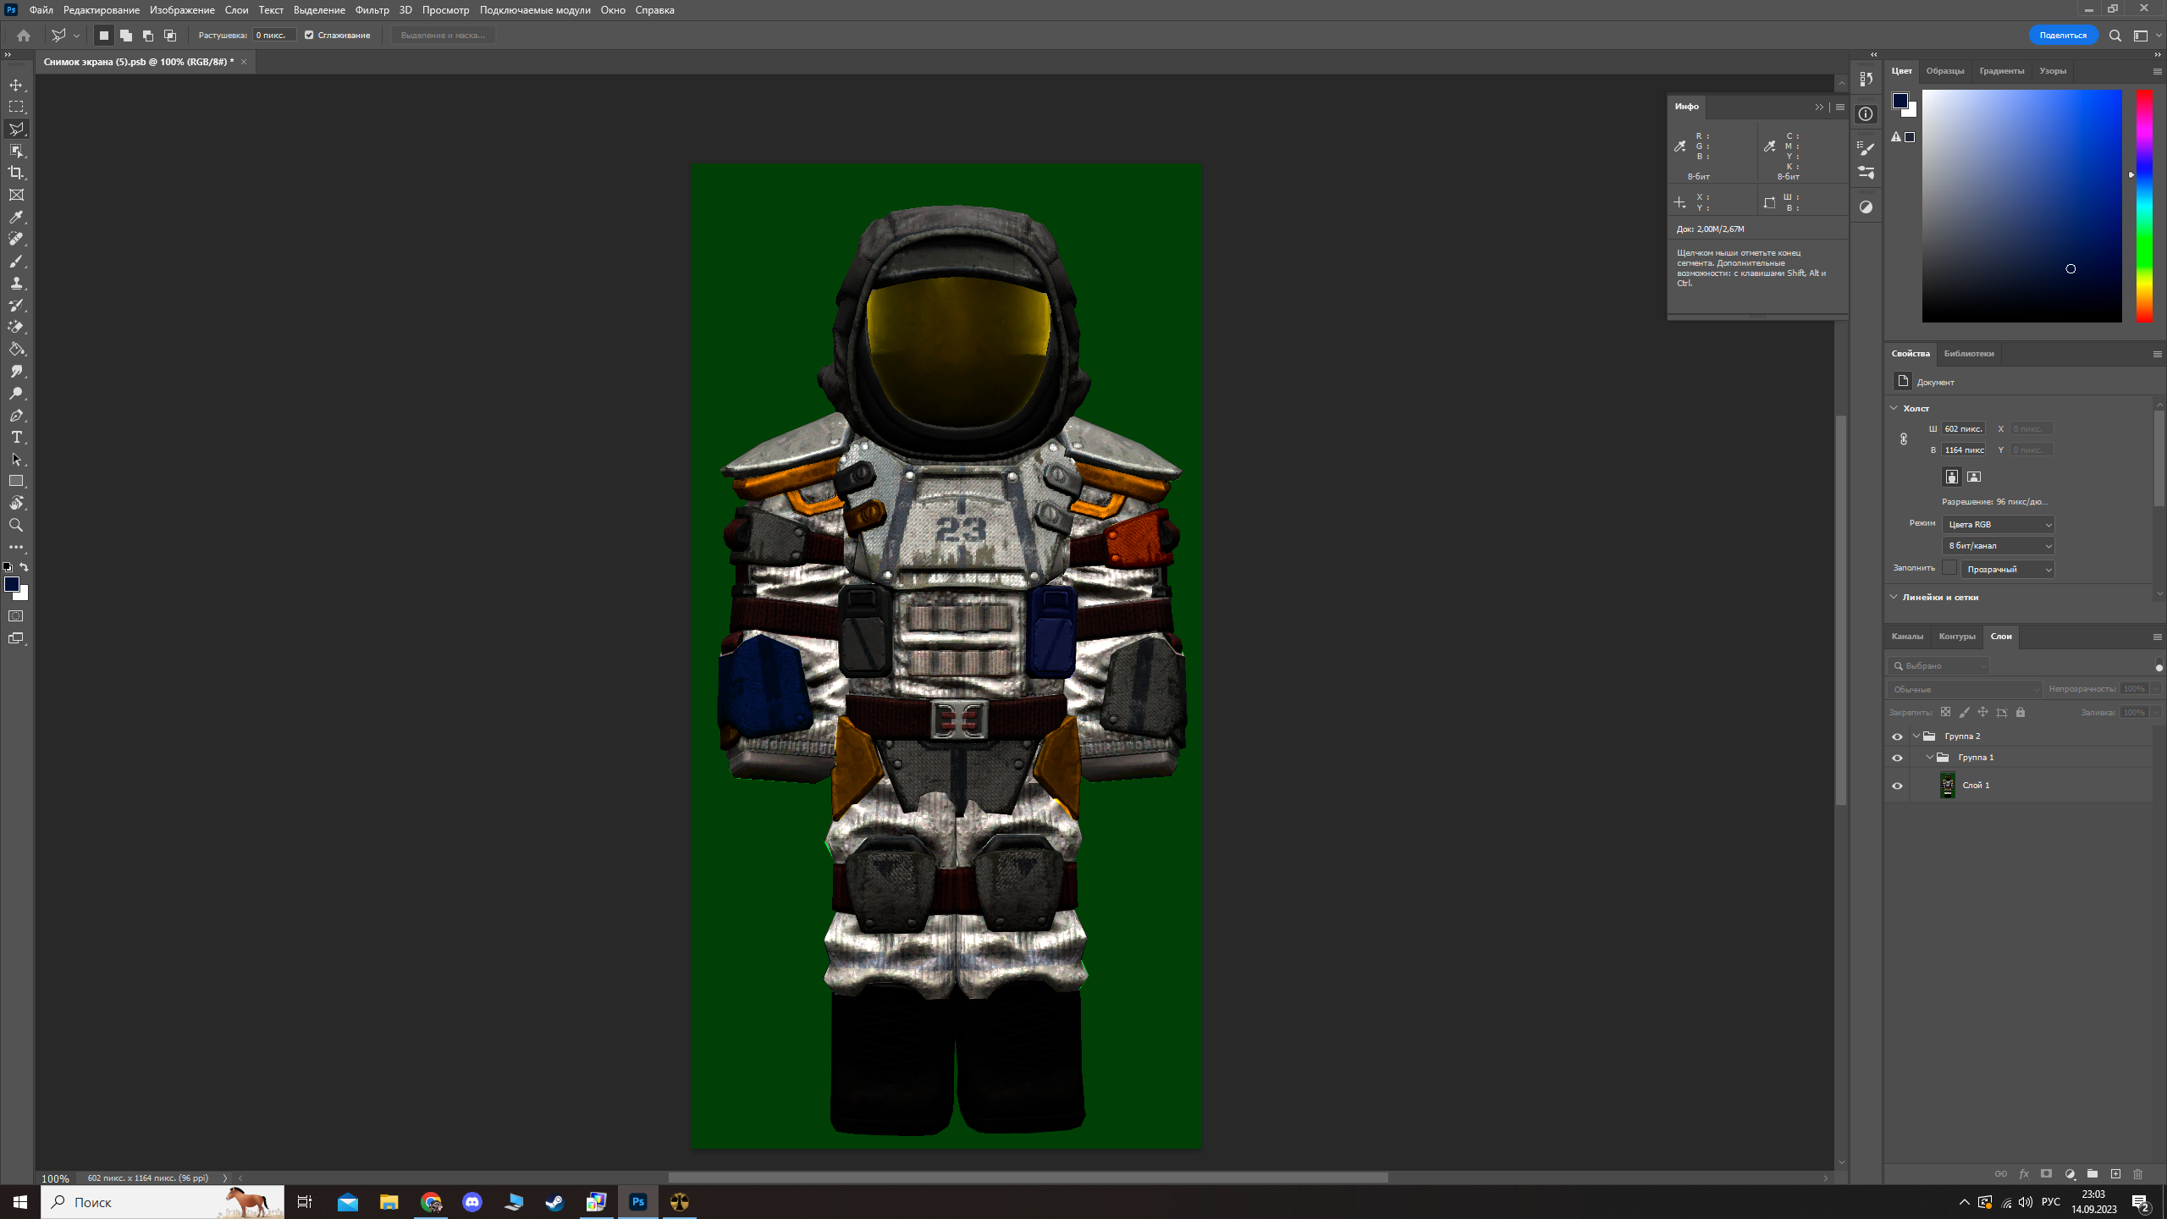
Task: Open the Изображение menu
Action: pyautogui.click(x=182, y=10)
